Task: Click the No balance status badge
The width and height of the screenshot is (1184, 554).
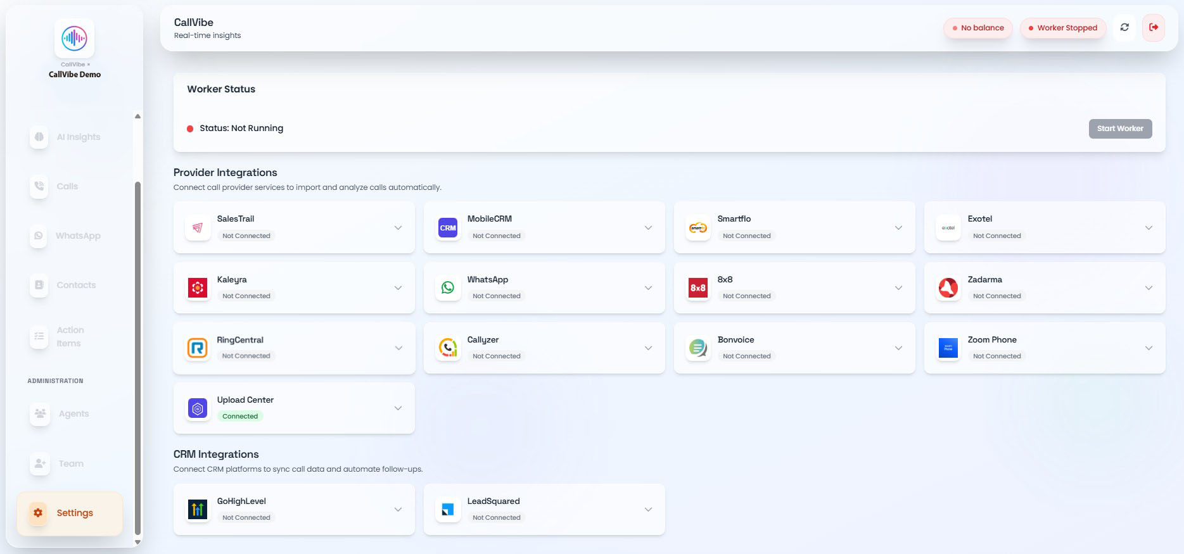Action: click(978, 28)
